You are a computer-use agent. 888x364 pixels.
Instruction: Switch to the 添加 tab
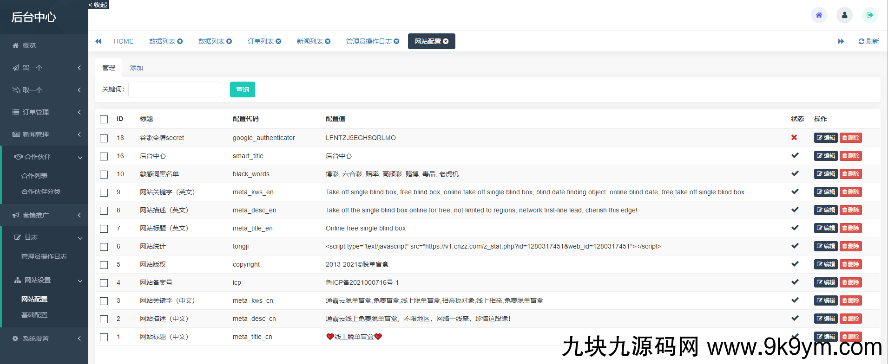pos(137,68)
